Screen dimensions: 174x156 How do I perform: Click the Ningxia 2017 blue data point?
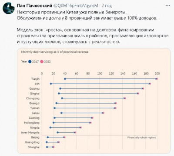point(50,127)
